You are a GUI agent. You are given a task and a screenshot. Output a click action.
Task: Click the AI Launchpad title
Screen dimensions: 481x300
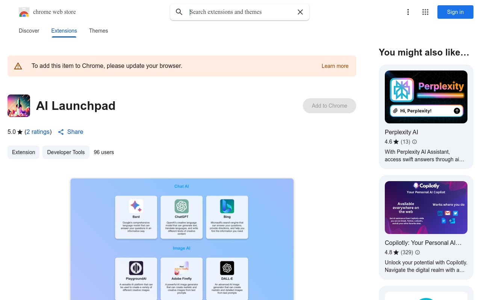pyautogui.click(x=76, y=106)
